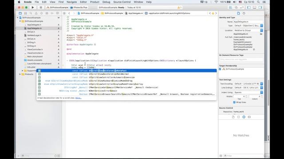284x159 pixels.
Task: Open the Product menu
Action: (x=95, y=2)
